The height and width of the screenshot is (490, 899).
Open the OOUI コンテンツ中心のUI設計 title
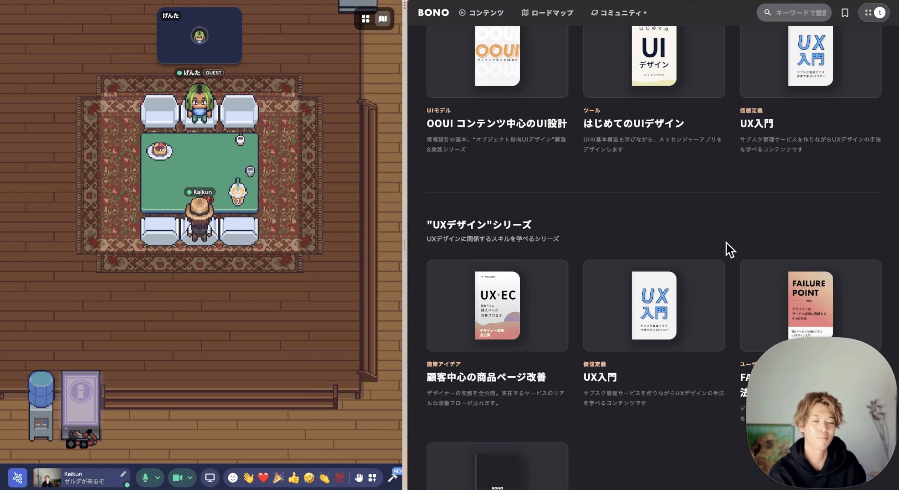pyautogui.click(x=497, y=123)
